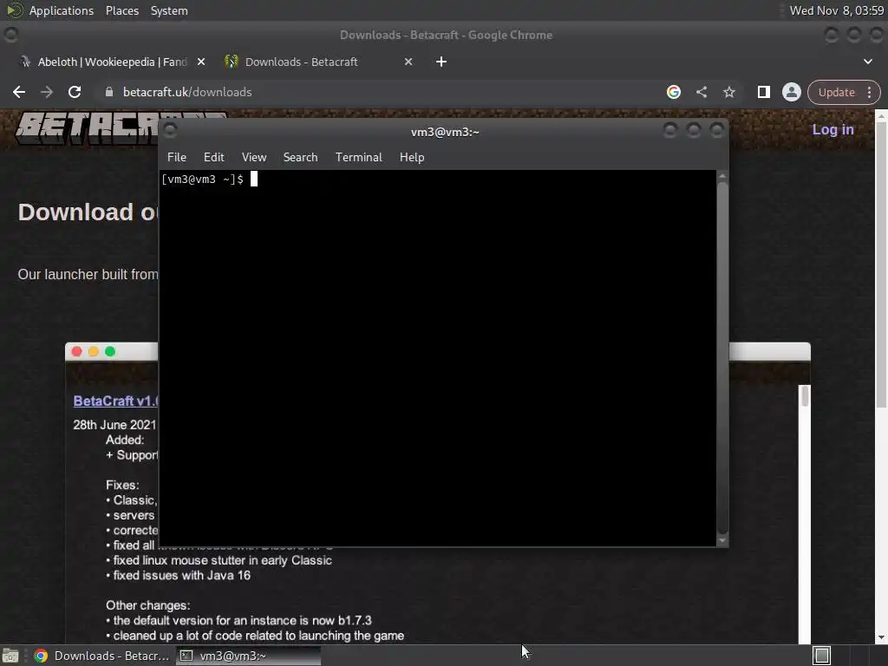Click 'fixed issues with Java 16' text
Viewport: 888px width, 666px height.
point(181,576)
